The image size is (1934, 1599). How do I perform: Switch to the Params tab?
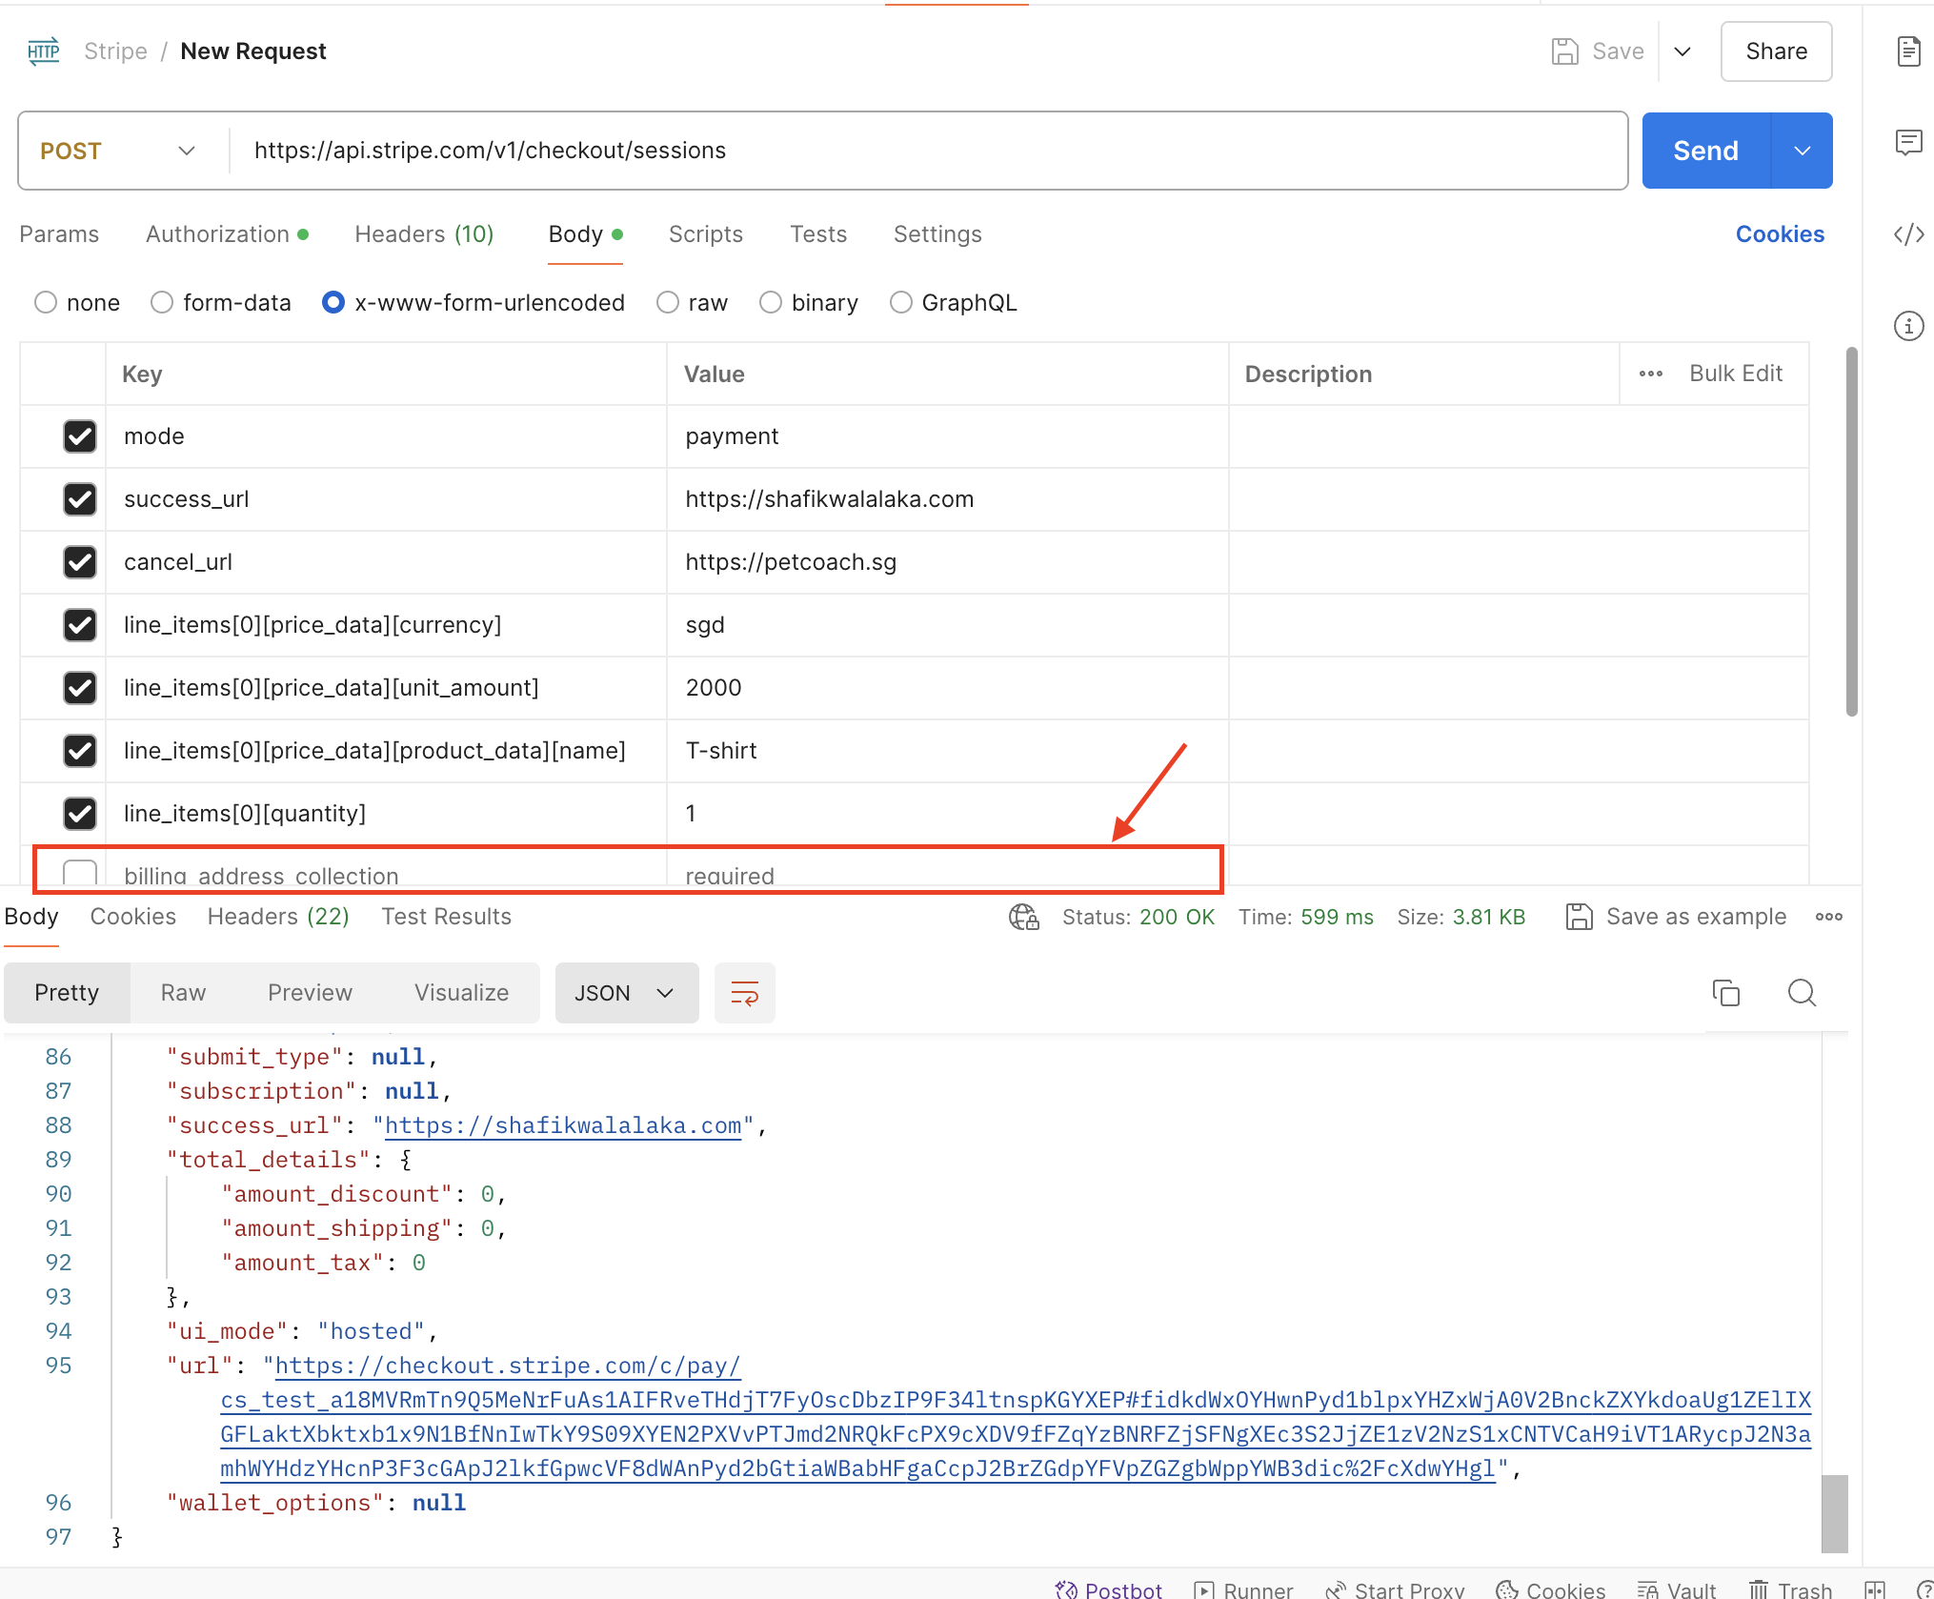(x=59, y=234)
